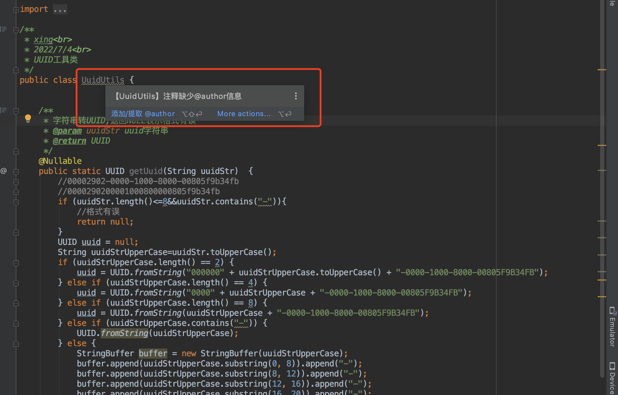Toggle rendered view for getUuid Javadoc comment
Viewport: 618px width, 395px height.
4,110
